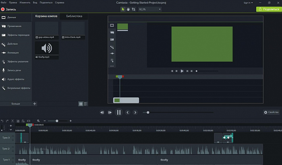
Task: Pause playback with the pause button
Action: [x=118, y=112]
